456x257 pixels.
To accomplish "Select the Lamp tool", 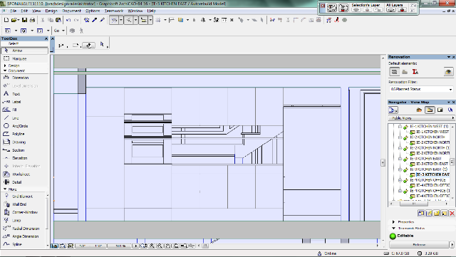I will pyautogui.click(x=24, y=221).
